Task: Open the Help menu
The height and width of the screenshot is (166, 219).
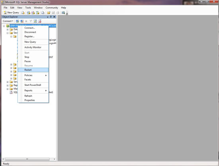Action: [x=64, y=8]
